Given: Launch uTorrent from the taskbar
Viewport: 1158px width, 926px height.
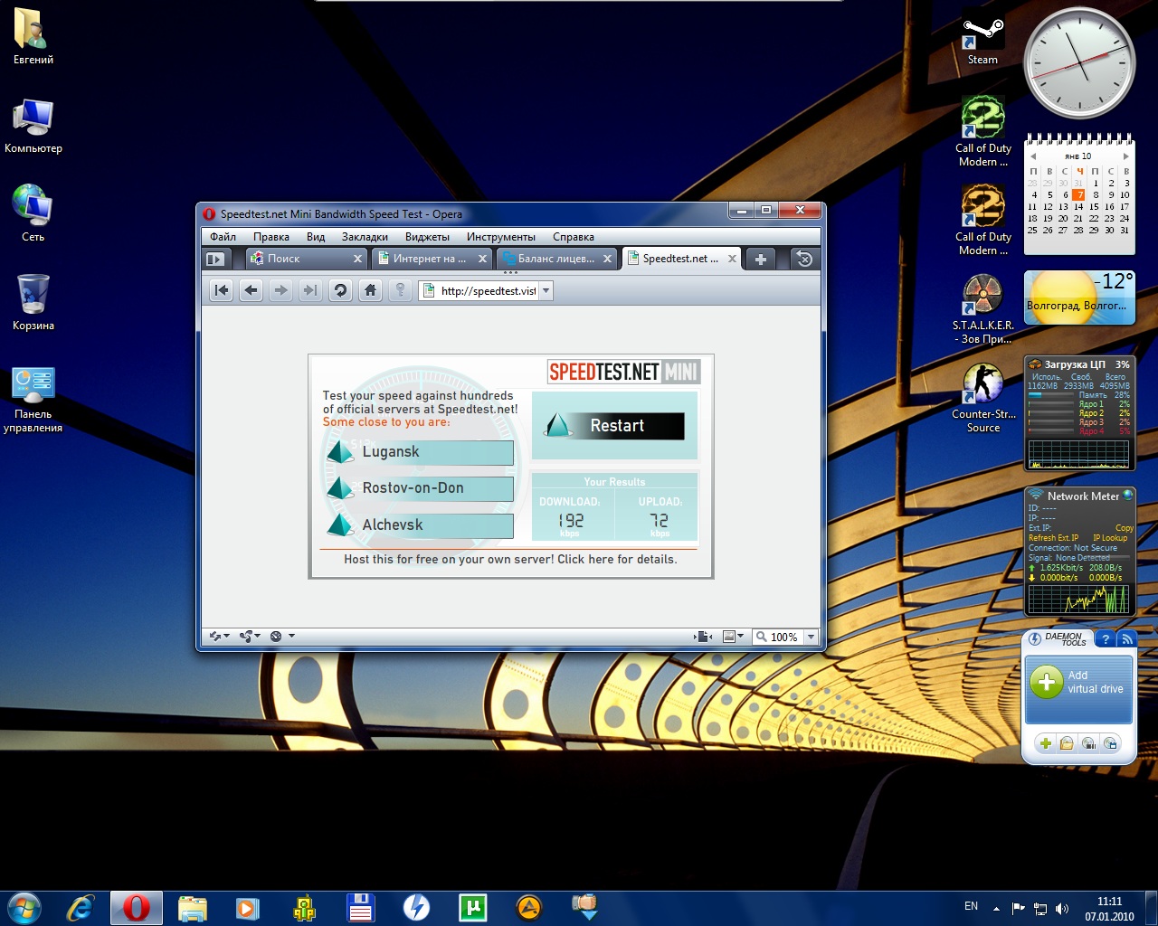Looking at the screenshot, I should [472, 907].
